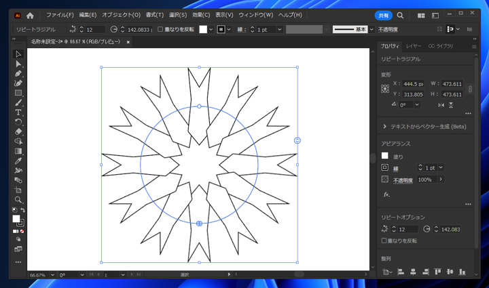Show more Transform options
The image size is (489, 288).
click(x=468, y=114)
